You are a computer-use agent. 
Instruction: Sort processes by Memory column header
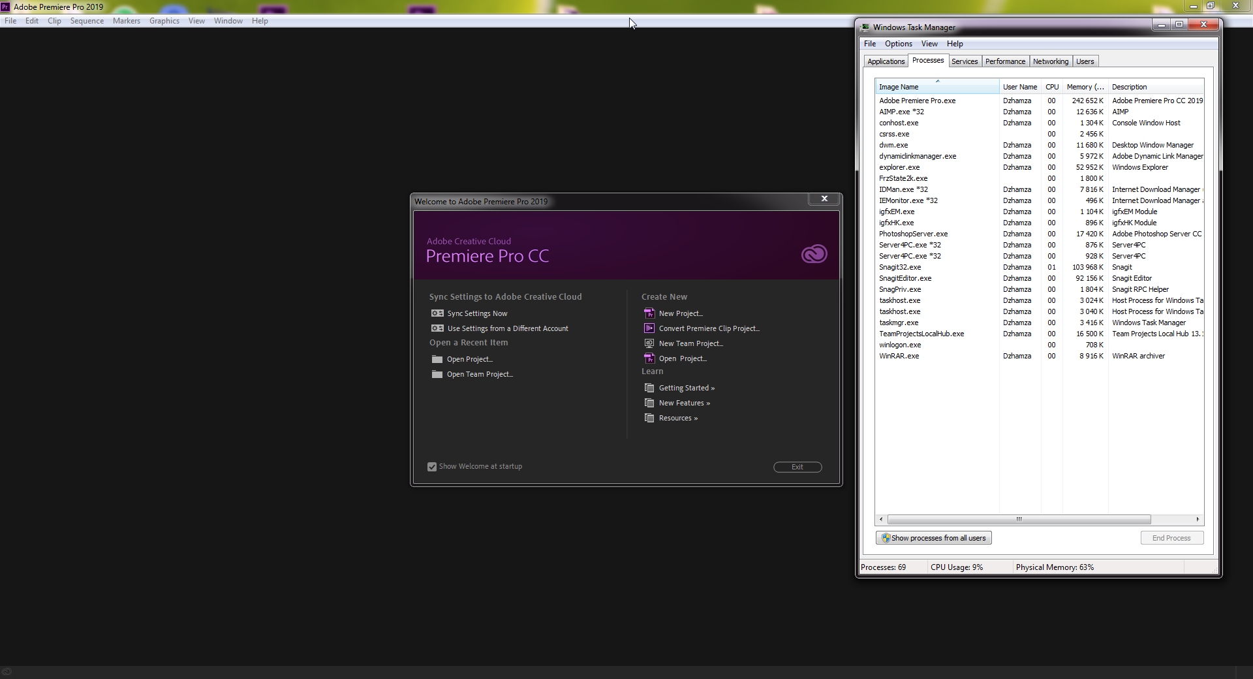click(1085, 87)
